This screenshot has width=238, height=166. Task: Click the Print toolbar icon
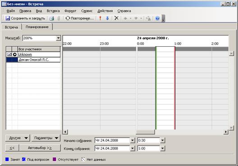51,18
